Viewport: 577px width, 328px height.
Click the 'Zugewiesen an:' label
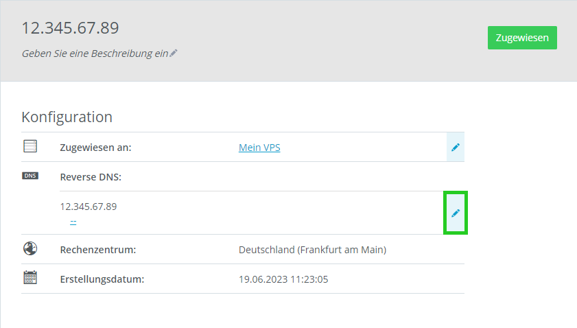tap(95, 148)
